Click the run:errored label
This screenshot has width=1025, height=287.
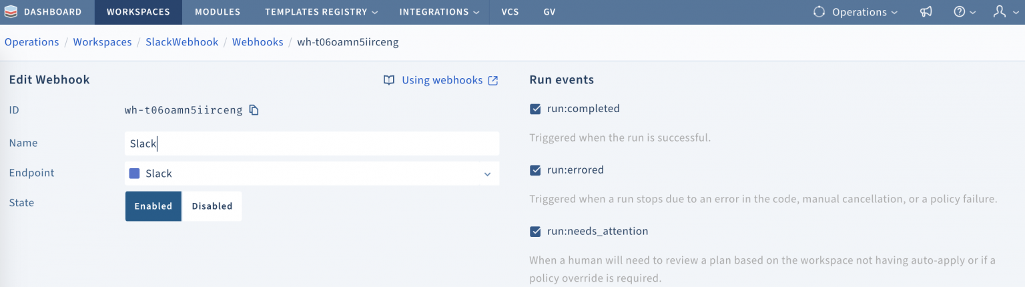point(575,170)
